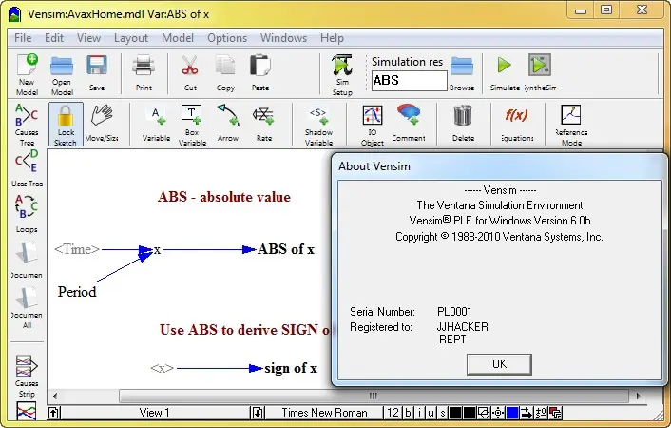Click the <Time> shadow variable

[77, 249]
